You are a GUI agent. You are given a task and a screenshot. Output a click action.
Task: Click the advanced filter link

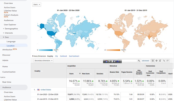coord(145,61)
